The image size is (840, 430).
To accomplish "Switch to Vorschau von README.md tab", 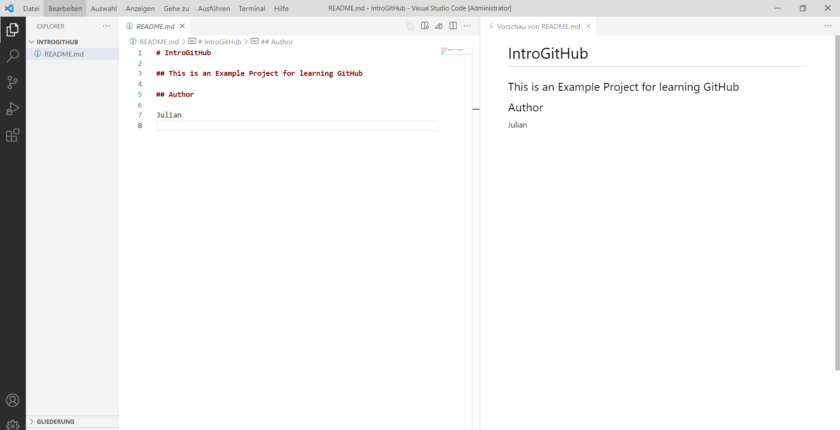I will 539,26.
